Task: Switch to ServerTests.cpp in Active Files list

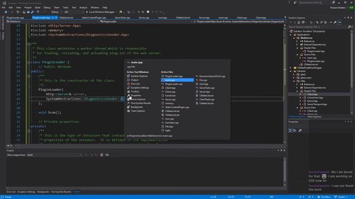Action: (x=205, y=88)
